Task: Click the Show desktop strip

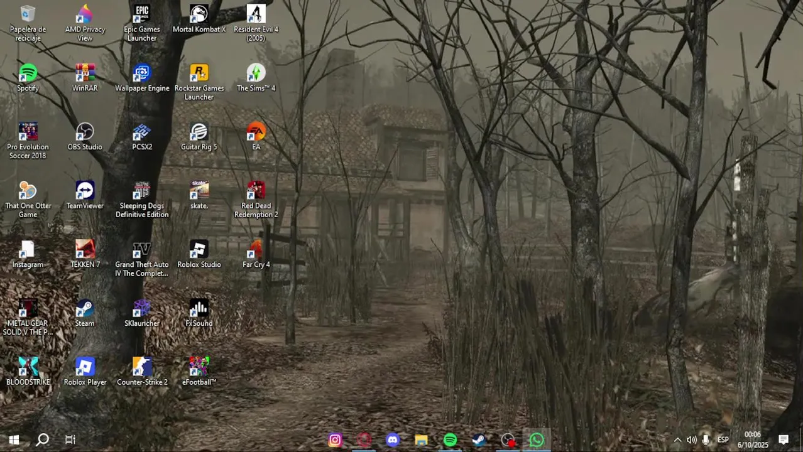Action: (801, 440)
